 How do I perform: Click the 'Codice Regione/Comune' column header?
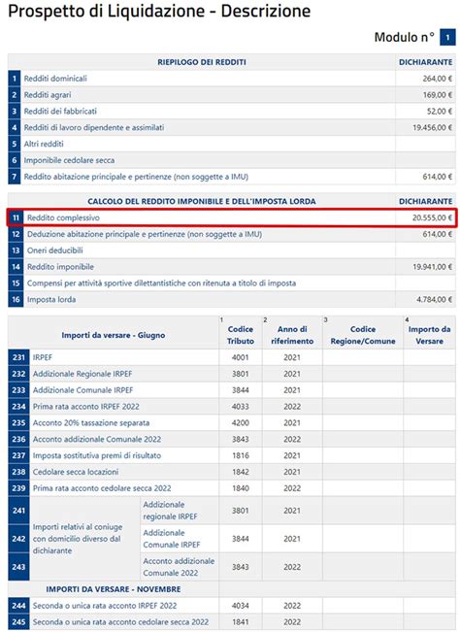coord(363,335)
